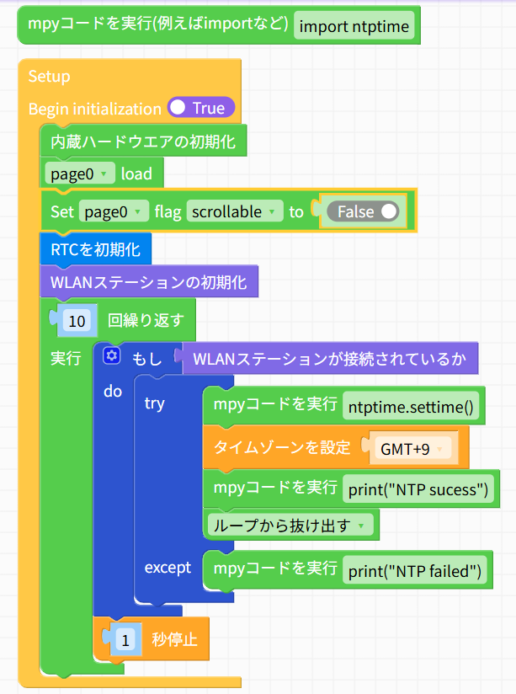Toggle the True switch beside Begin initialization
Screen dimensions: 516x694
(x=201, y=108)
